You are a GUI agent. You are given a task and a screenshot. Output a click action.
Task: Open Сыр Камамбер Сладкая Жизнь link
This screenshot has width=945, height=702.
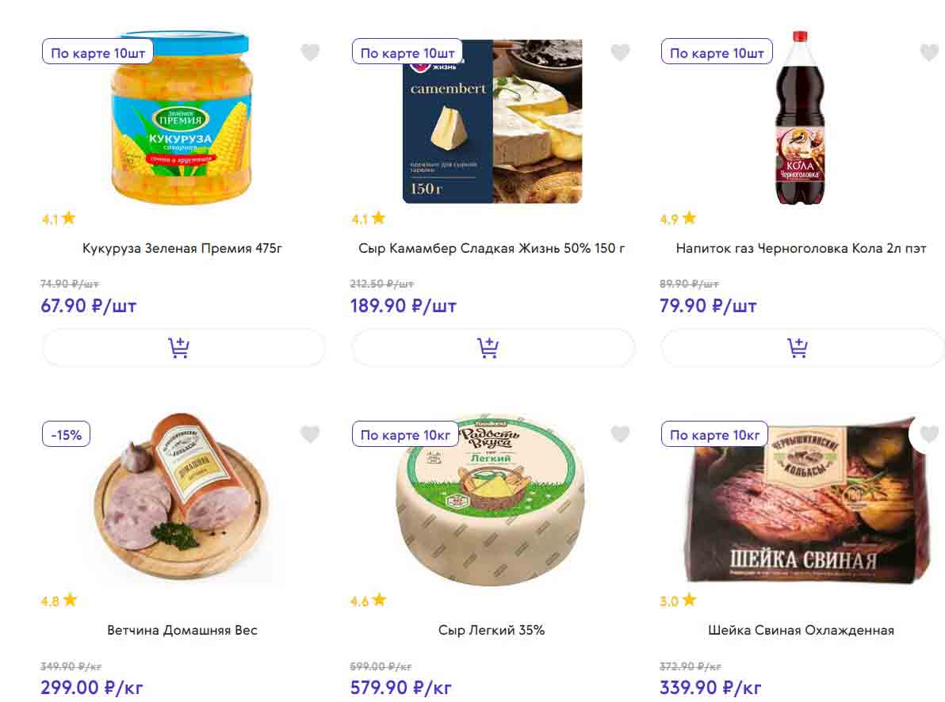pyautogui.click(x=492, y=248)
